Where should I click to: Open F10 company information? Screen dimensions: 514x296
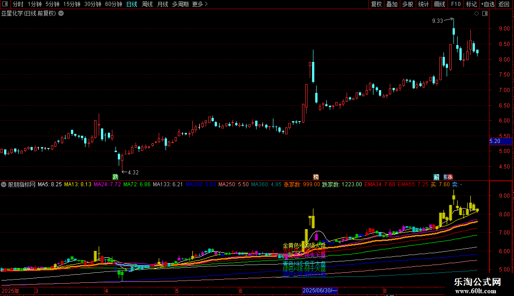pyautogui.click(x=456, y=4)
